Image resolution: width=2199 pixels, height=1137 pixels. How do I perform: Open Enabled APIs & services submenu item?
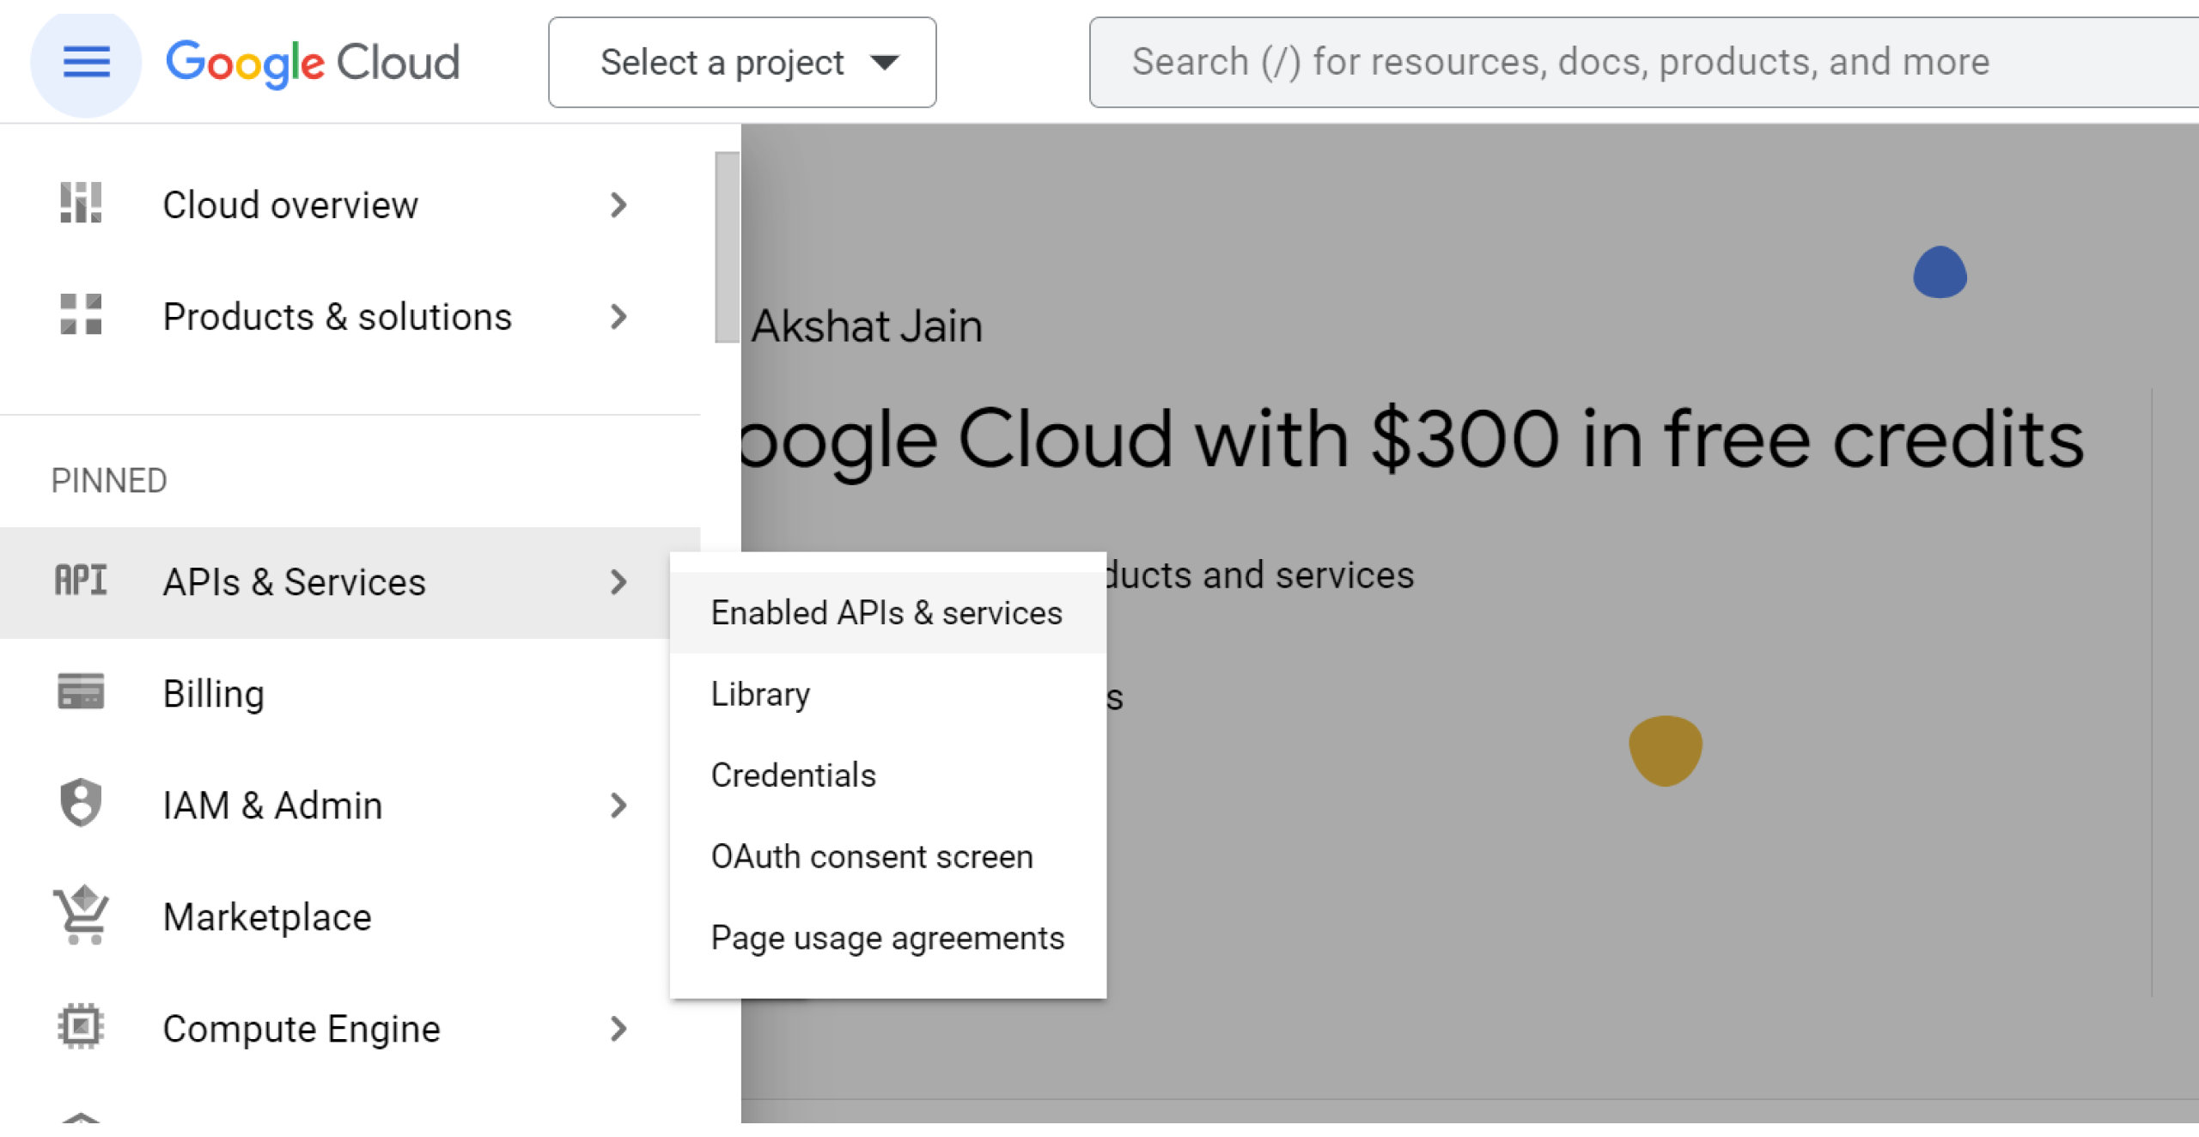886,612
